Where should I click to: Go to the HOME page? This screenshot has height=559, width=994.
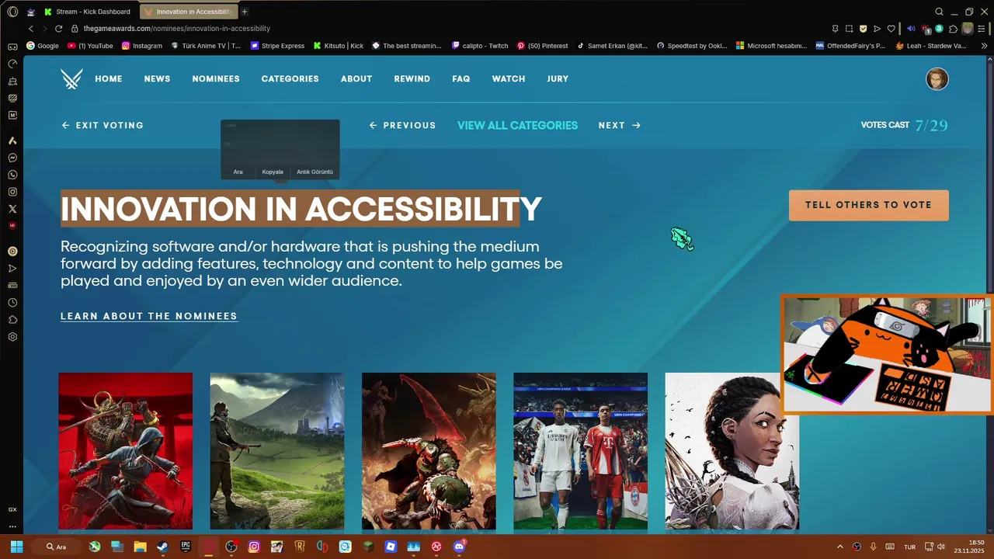tap(109, 79)
